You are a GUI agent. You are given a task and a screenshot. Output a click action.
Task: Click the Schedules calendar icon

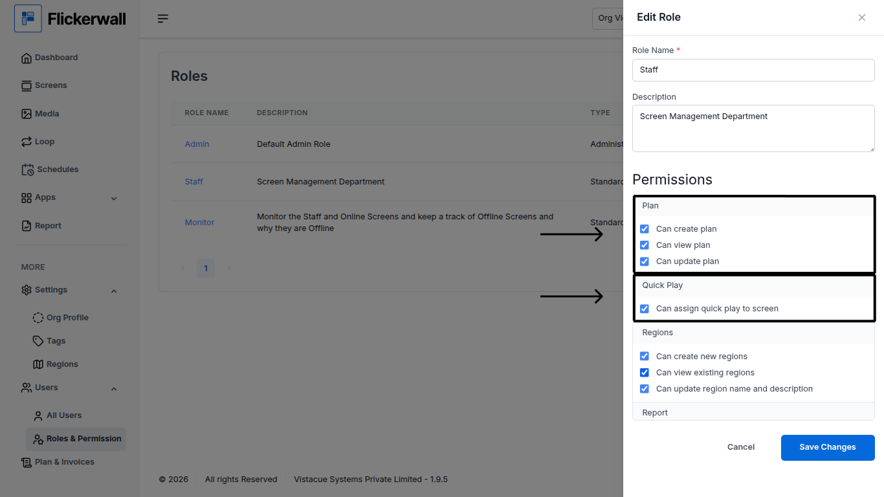[x=28, y=170]
